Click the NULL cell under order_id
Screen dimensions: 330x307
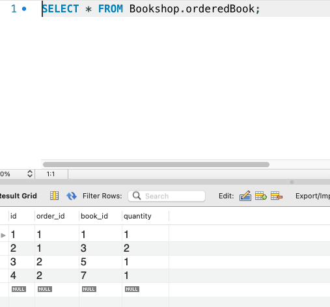[57, 289]
